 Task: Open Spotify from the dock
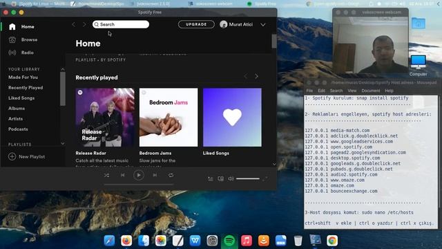click(229, 241)
